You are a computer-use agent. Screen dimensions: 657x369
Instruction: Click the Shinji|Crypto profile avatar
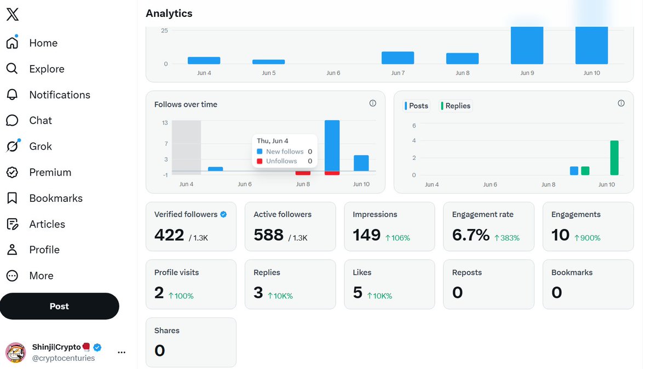[15, 353]
